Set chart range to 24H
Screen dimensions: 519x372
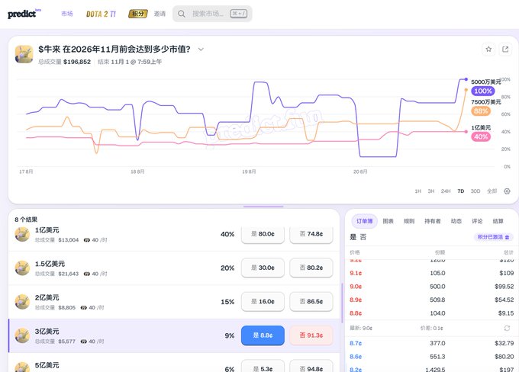pos(446,191)
